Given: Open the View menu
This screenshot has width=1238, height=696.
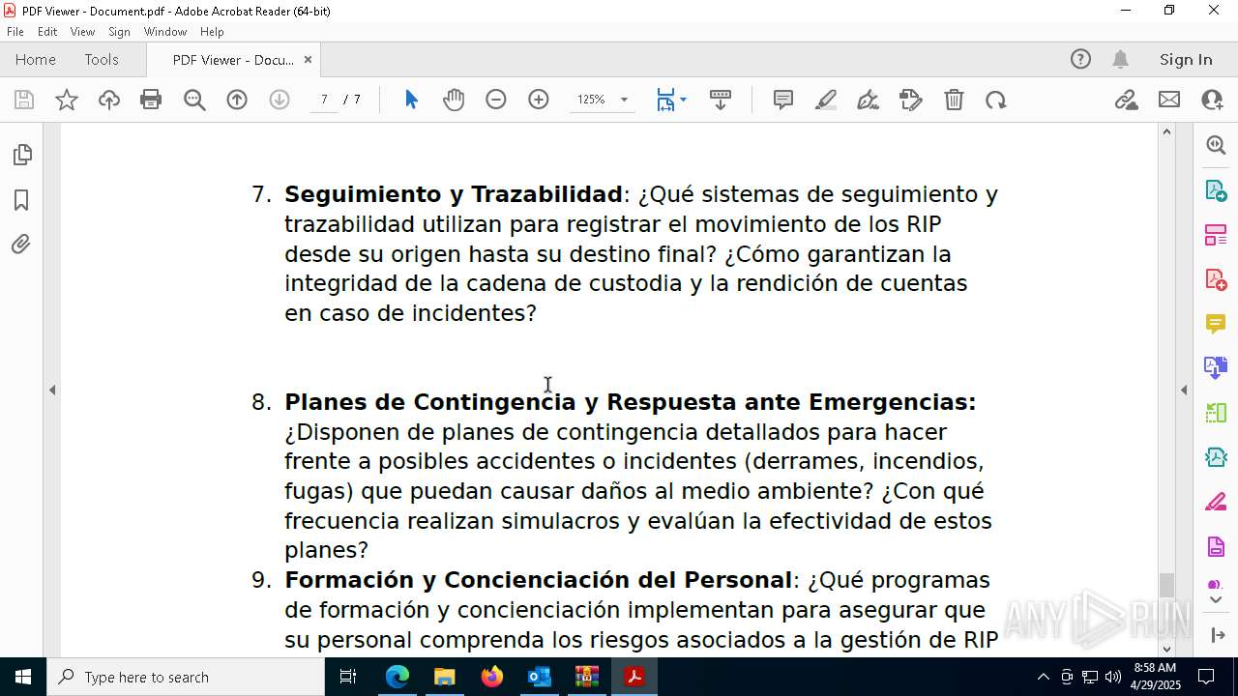Looking at the screenshot, I should pos(82,32).
